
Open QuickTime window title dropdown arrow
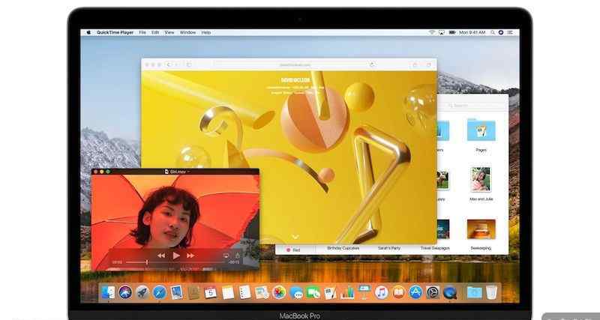(188, 172)
